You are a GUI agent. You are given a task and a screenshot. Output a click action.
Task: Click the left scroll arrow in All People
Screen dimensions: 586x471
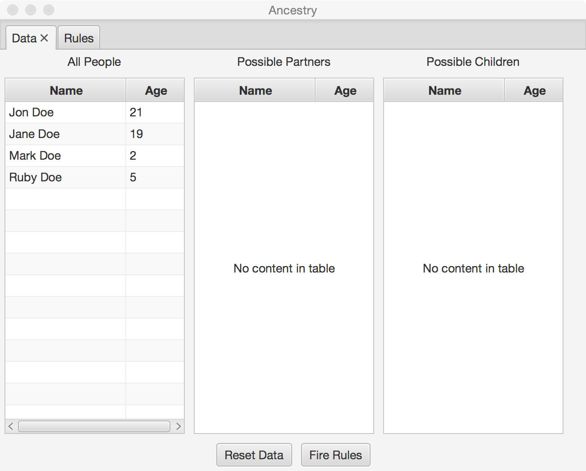click(11, 426)
